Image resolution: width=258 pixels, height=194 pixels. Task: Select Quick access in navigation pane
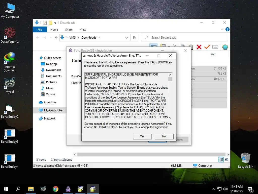(x=50, y=58)
